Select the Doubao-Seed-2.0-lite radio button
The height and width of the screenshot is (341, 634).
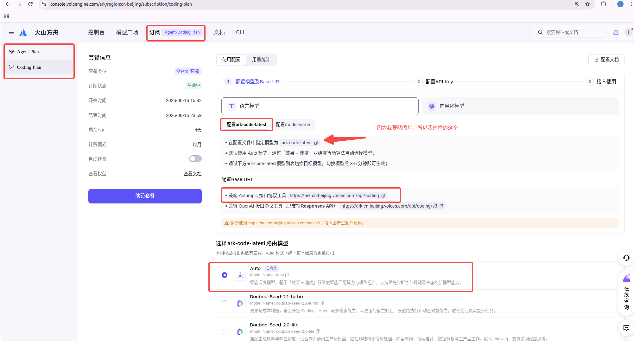click(x=225, y=331)
